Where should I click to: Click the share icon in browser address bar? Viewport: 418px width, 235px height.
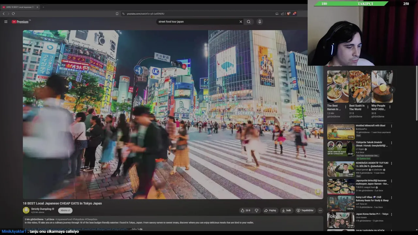pyautogui.click(x=282, y=14)
